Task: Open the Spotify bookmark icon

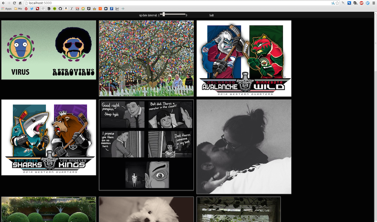Action: [55, 8]
